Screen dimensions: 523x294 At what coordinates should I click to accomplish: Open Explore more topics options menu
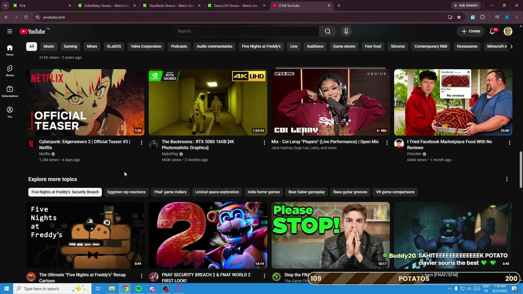[507, 179]
